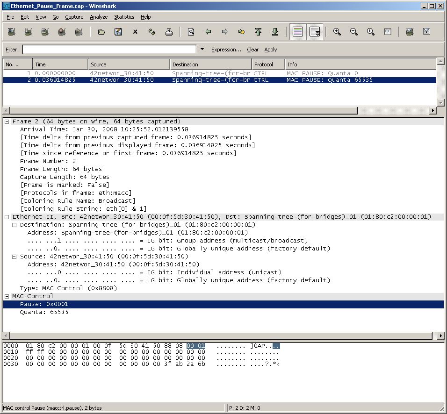Toggle packet list colorization
Viewport: 447px width, 414px height.
click(298, 32)
